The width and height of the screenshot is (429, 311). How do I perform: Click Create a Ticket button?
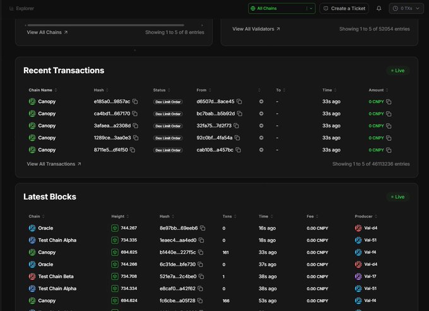[344, 8]
